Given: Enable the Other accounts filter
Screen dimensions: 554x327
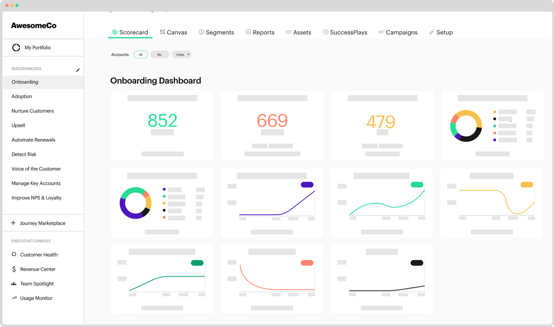Looking at the screenshot, I should [180, 54].
